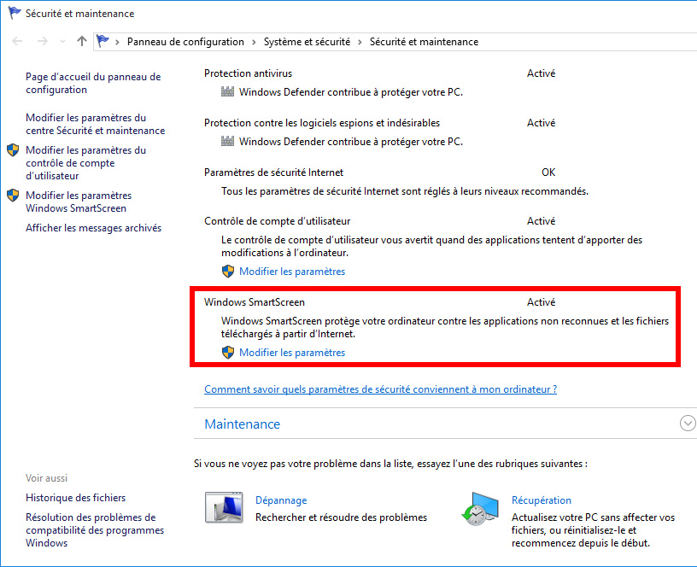Open Page d'accueil du panneau de configuration
697x567 pixels.
[x=93, y=83]
